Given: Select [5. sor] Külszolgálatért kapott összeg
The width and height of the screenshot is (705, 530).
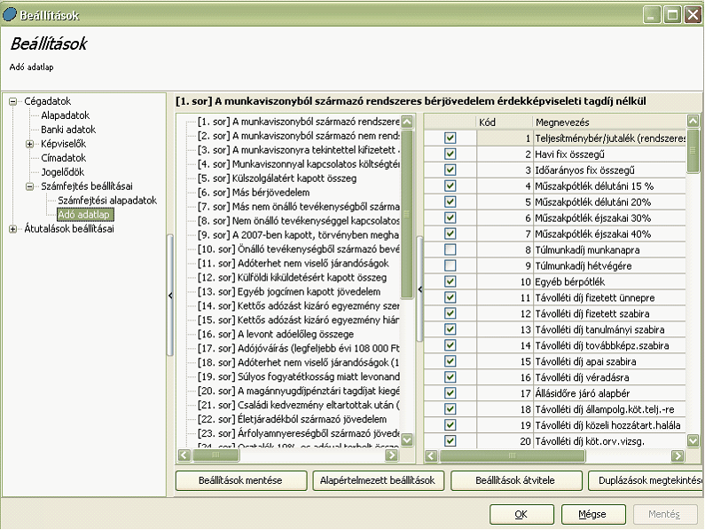Looking at the screenshot, I should [277, 178].
